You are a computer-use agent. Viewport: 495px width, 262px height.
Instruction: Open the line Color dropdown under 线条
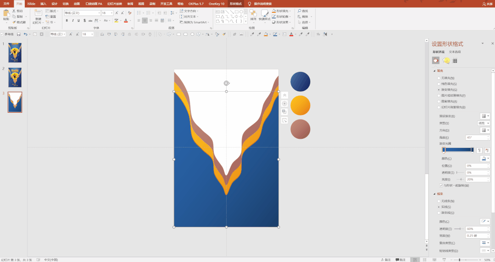[x=485, y=222]
